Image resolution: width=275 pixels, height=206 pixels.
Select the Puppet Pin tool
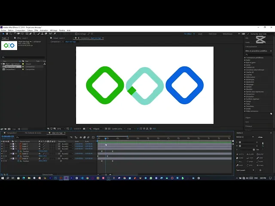coord(55,34)
